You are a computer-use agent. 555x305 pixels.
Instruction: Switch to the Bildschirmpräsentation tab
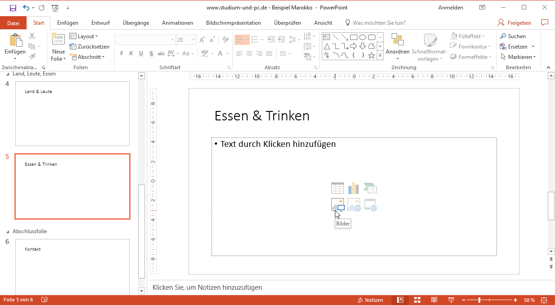point(233,23)
